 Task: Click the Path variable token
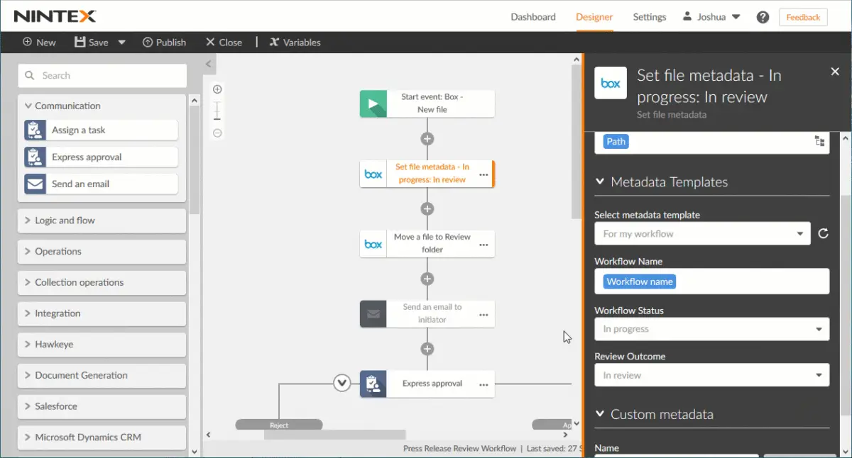pyautogui.click(x=616, y=142)
